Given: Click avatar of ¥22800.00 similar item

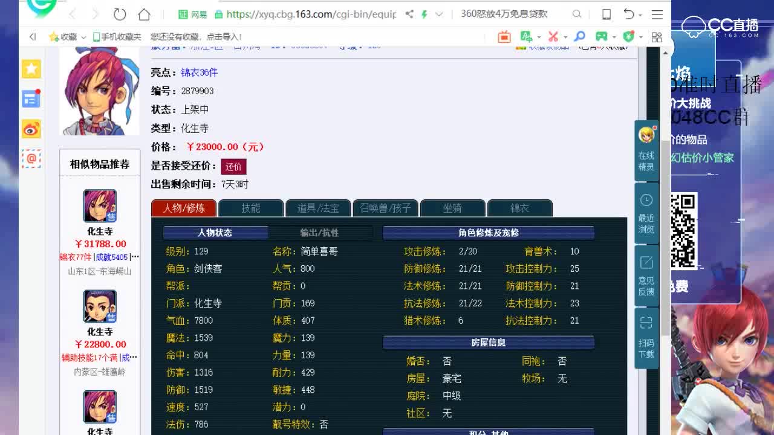Looking at the screenshot, I should click(100, 306).
